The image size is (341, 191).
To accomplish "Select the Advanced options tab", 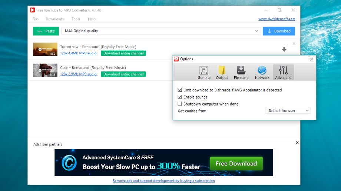I will click(x=283, y=73).
